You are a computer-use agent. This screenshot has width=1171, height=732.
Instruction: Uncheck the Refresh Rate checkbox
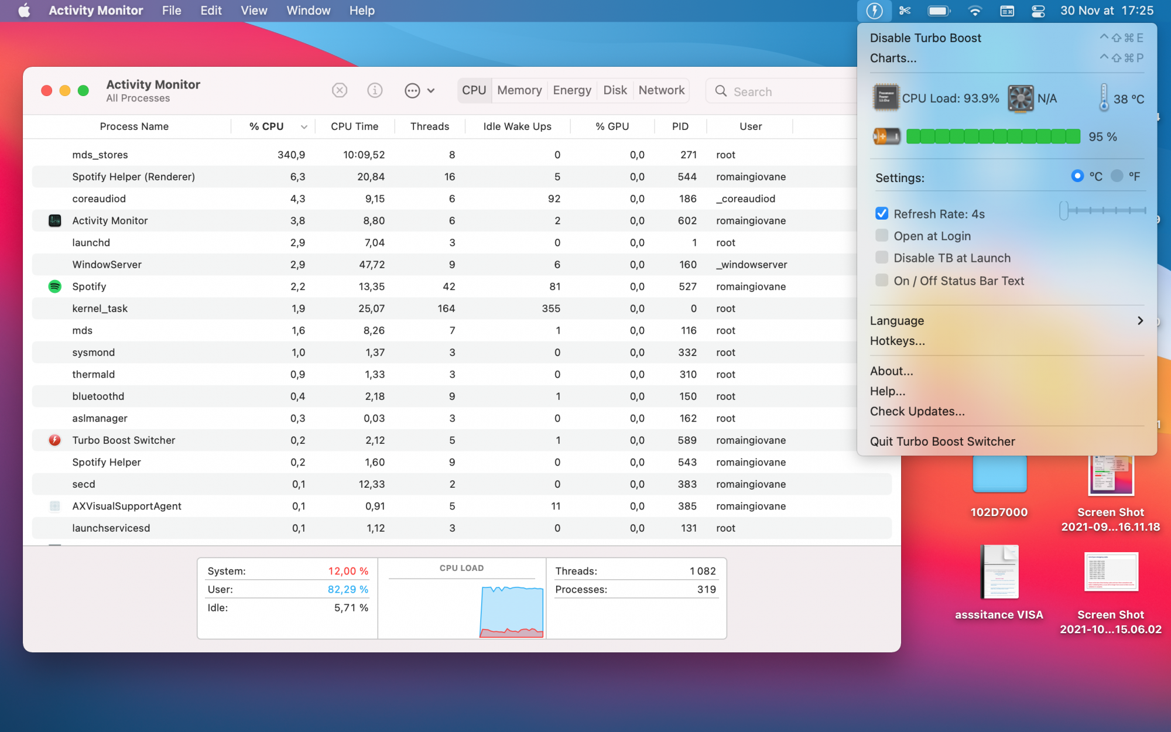click(882, 214)
